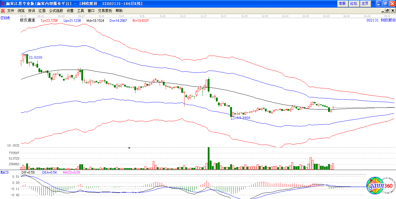Click the 03-15 date marker
The height and width of the screenshot is (199, 396).
coord(306,16)
